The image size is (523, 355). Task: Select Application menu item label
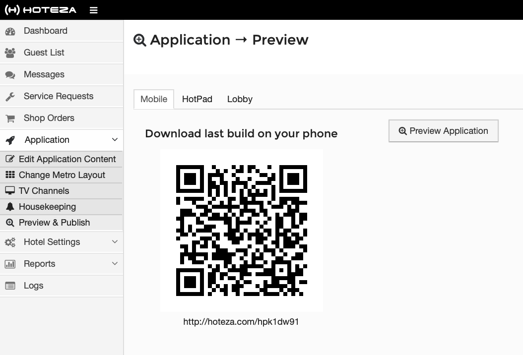click(47, 140)
